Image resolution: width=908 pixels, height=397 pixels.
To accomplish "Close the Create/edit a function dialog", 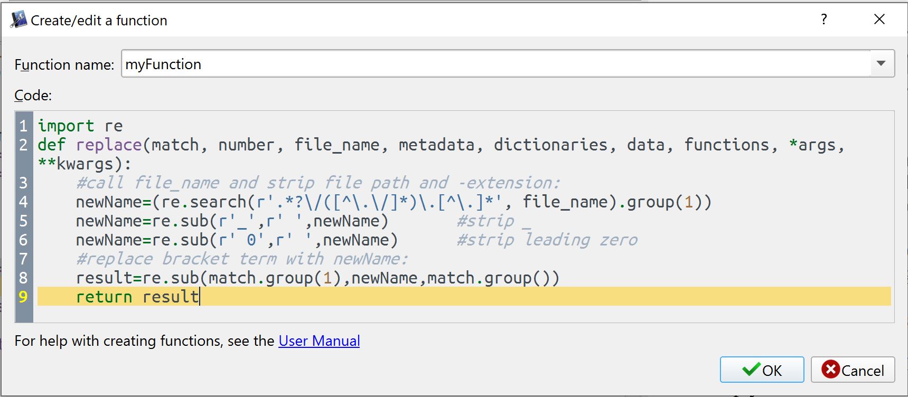I will [x=879, y=20].
